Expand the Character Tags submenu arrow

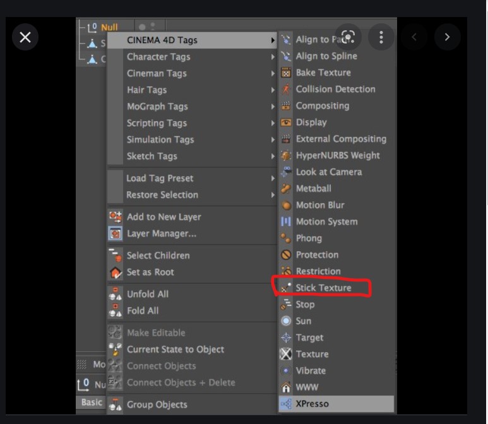tap(273, 57)
